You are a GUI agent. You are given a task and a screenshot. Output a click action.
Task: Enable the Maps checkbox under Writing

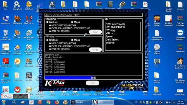[72, 40]
